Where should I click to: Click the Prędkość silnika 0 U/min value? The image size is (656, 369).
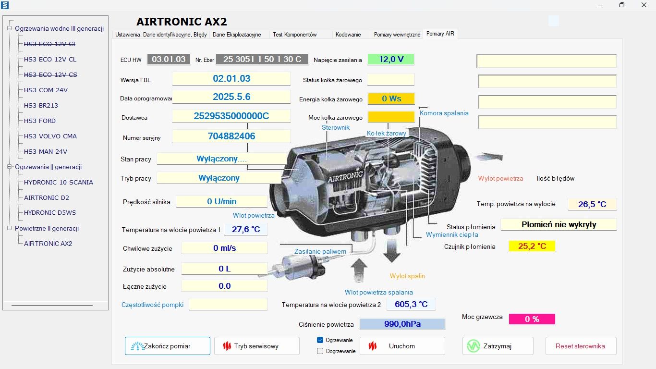[x=222, y=201]
